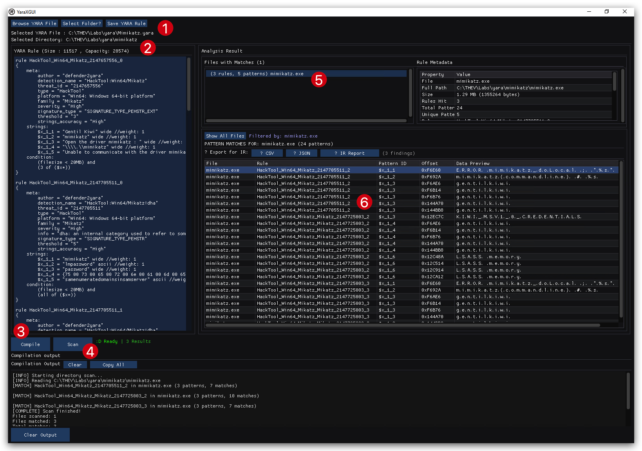Start a scan with the Scan button
This screenshot has width=642, height=451.
click(x=73, y=344)
